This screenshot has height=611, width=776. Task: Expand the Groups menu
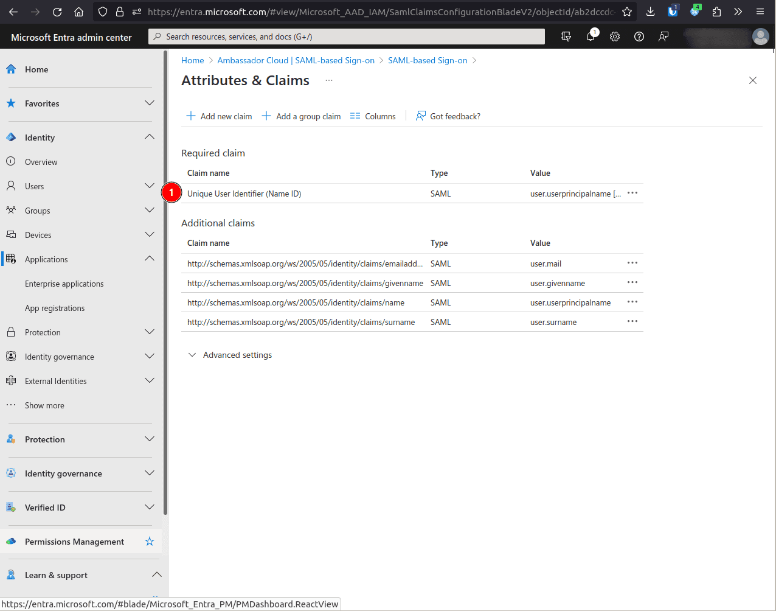[150, 210]
